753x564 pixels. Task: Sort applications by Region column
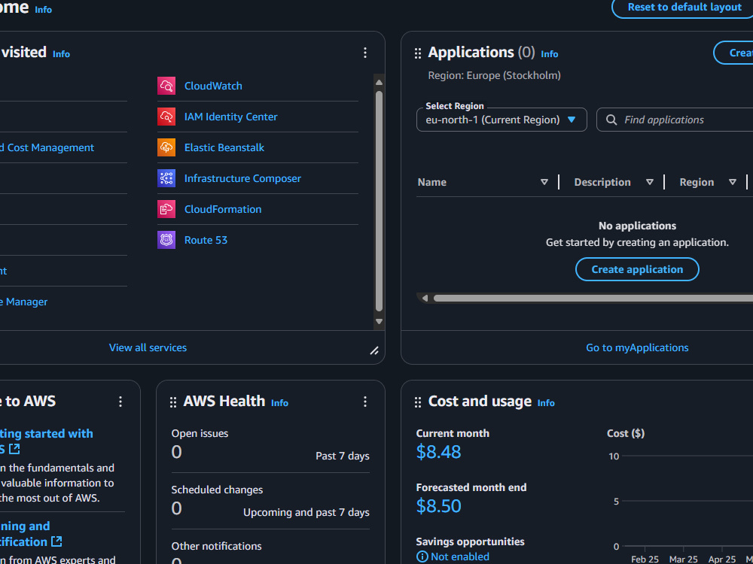click(x=733, y=182)
